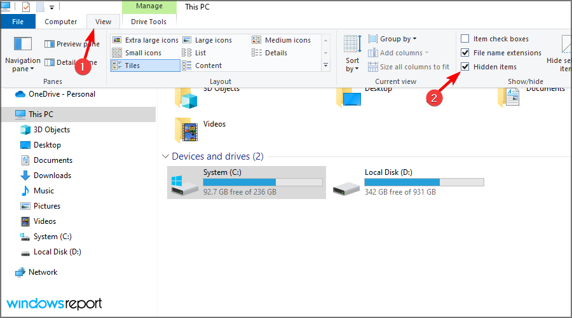Click the This PC window icon
The image size is (572, 318).
6,6
